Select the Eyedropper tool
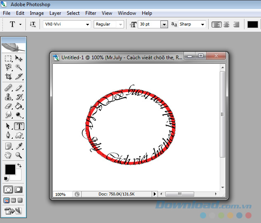 [x=19, y=146]
